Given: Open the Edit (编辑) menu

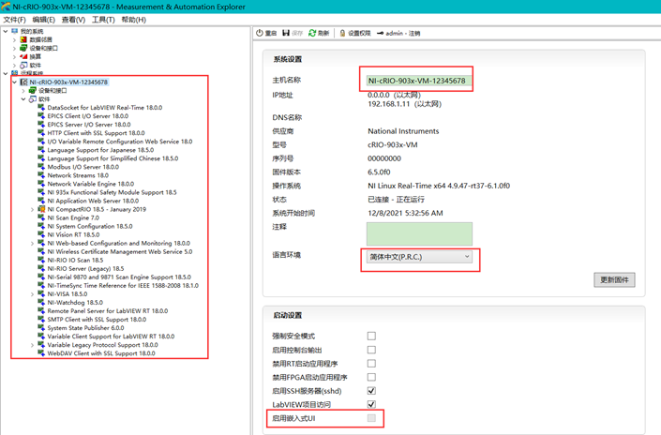Looking at the screenshot, I should [x=44, y=20].
